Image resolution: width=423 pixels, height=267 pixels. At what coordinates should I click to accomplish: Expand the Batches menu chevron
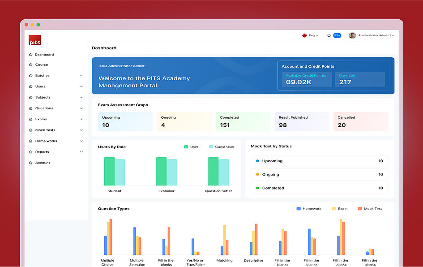tap(81, 76)
